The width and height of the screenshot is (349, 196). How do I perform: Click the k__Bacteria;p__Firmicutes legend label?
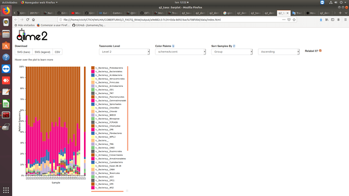coord(107,82)
